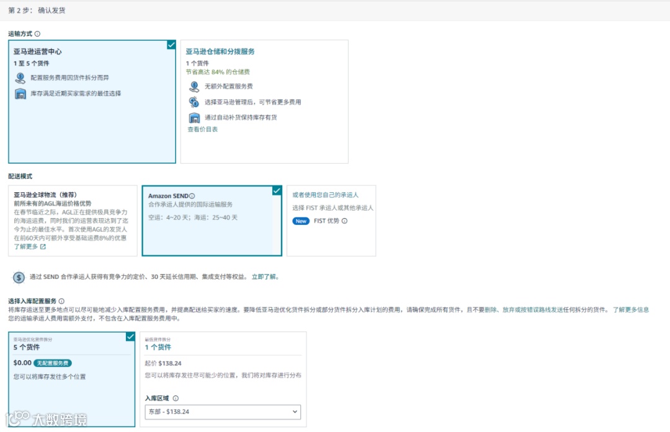Viewport: 670px width, 432px height.
Task: Click checkmark on Amazon SEND card
Action: (x=277, y=190)
